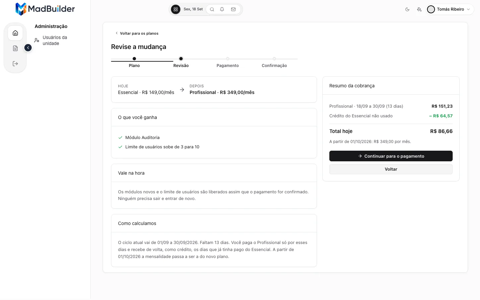Select the Confirmação step

(x=274, y=63)
